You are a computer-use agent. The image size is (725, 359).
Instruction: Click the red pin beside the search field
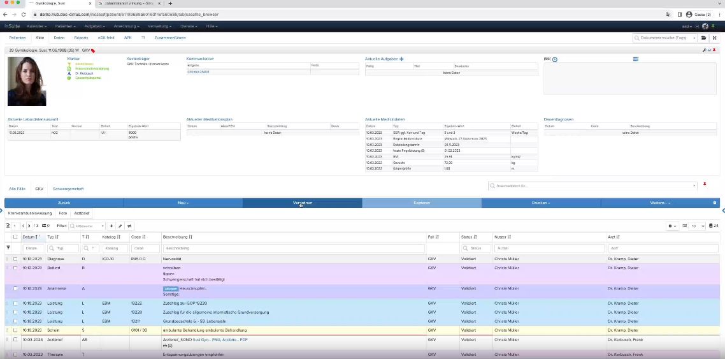click(705, 185)
